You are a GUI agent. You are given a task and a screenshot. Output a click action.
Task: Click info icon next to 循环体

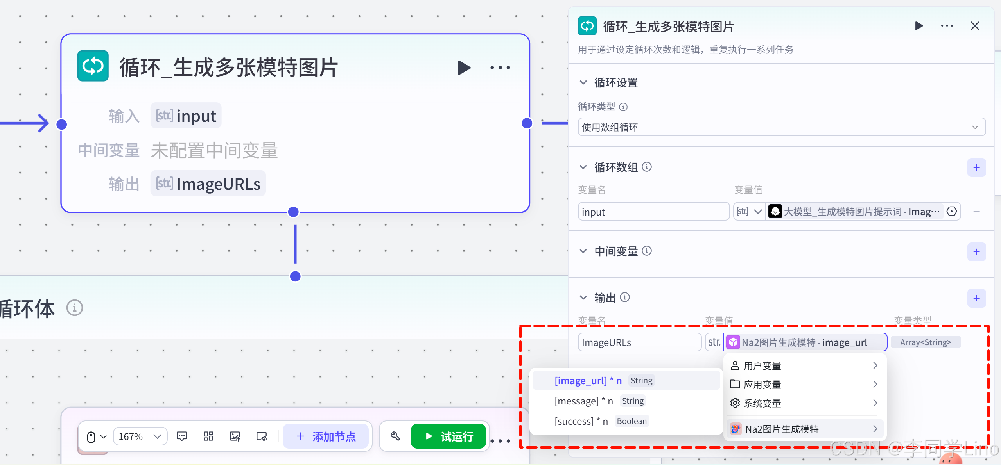pyautogui.click(x=74, y=308)
